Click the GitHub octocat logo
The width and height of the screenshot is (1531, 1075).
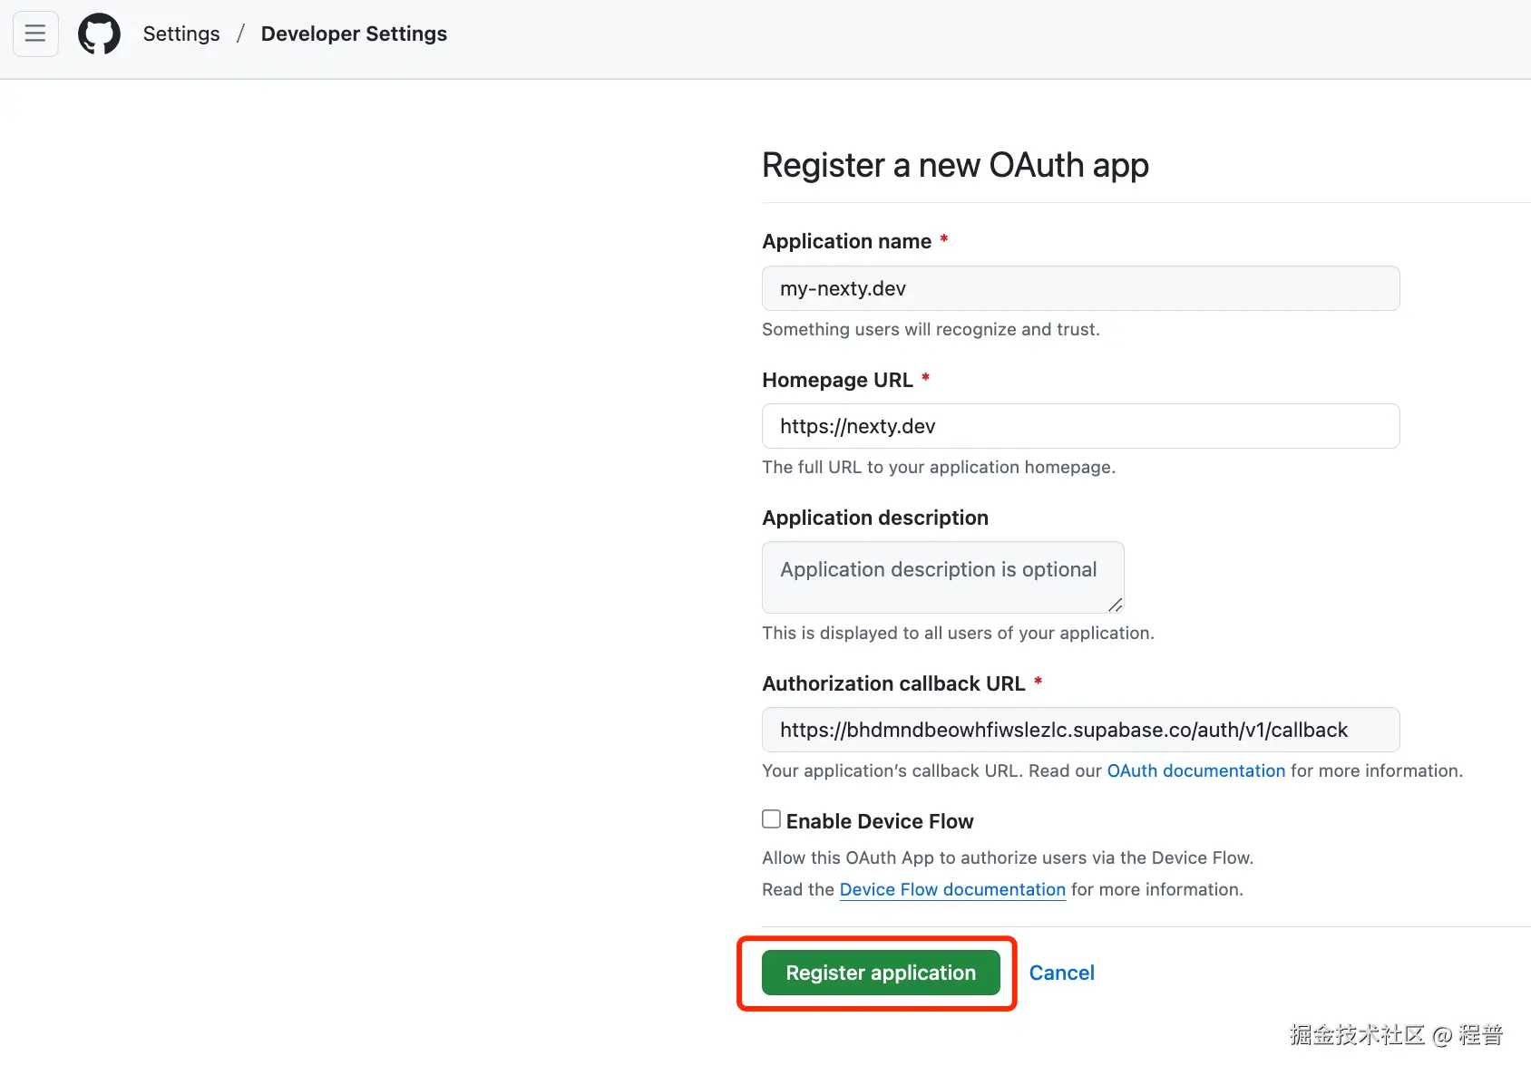pos(99,34)
